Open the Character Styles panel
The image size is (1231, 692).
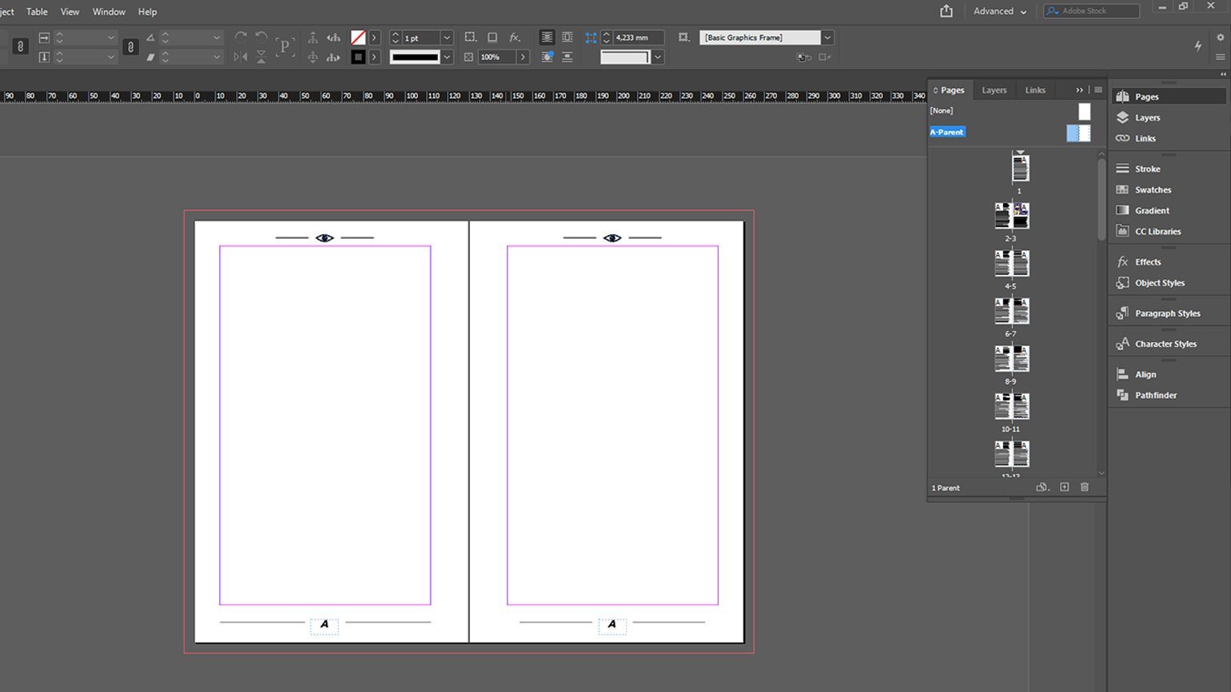(1165, 344)
